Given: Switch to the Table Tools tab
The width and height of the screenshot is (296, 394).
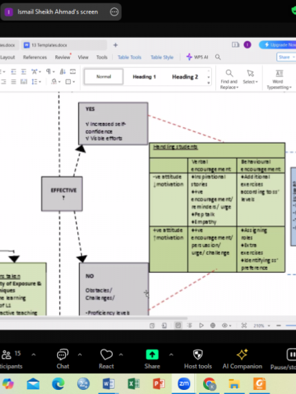Looking at the screenshot, I should (129, 57).
